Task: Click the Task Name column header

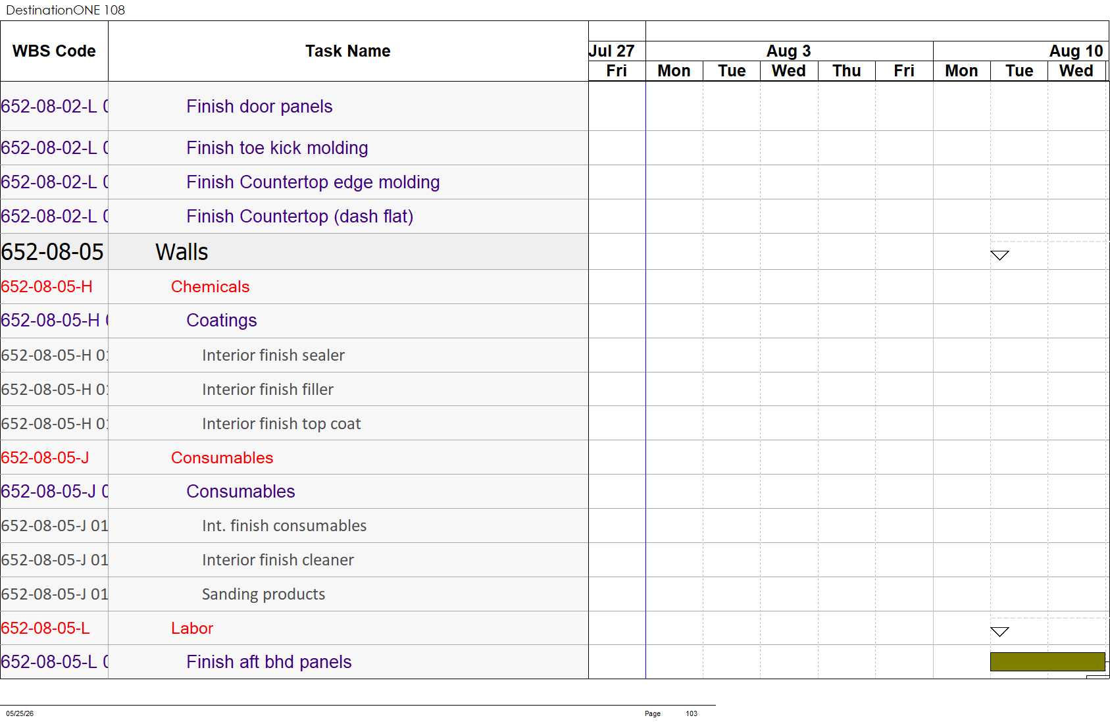Action: coord(348,51)
